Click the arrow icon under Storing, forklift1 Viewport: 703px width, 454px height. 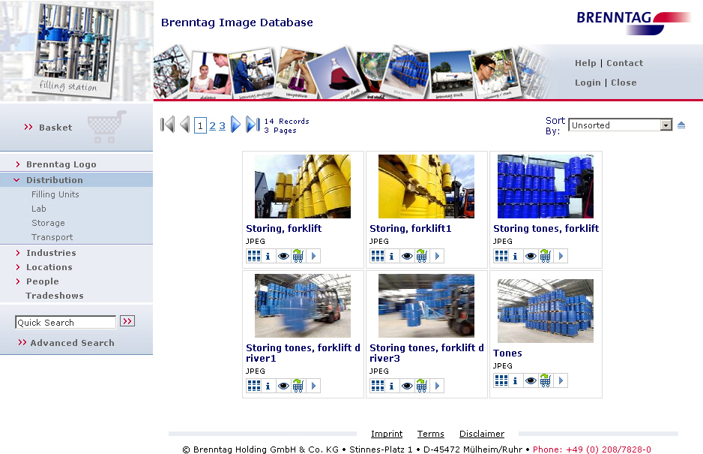point(437,256)
